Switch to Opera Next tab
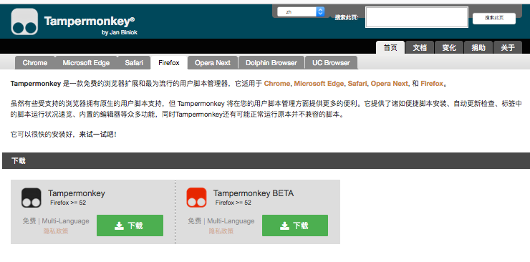 pos(213,63)
